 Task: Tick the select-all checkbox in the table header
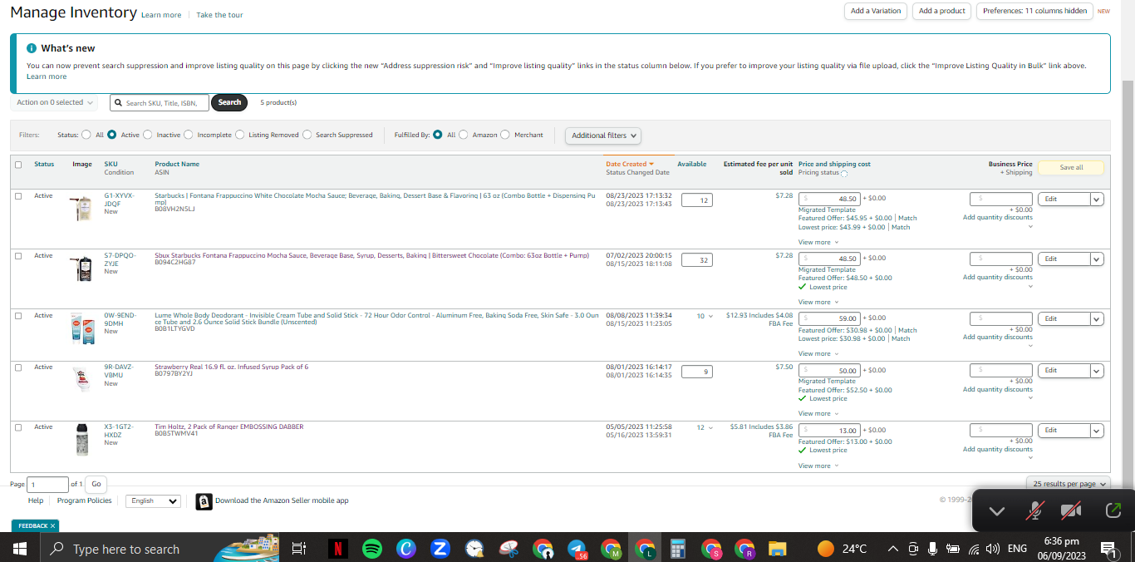[18, 165]
